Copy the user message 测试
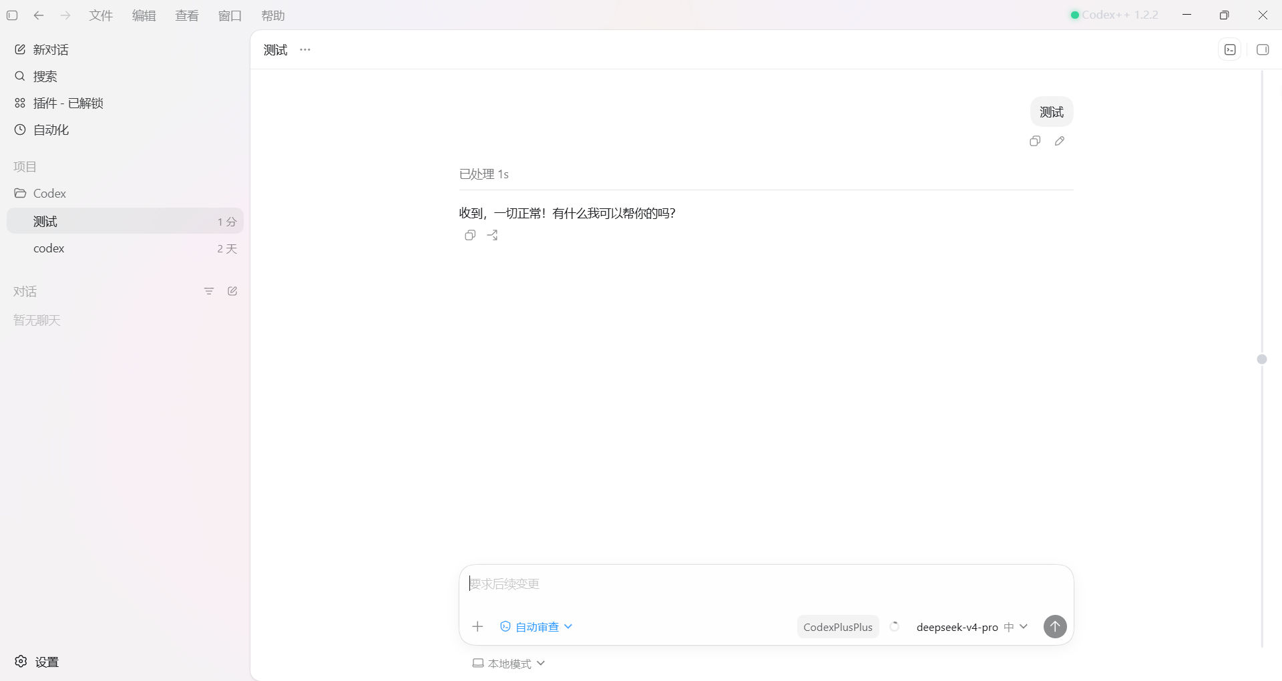Image resolution: width=1282 pixels, height=681 pixels. tap(1035, 141)
